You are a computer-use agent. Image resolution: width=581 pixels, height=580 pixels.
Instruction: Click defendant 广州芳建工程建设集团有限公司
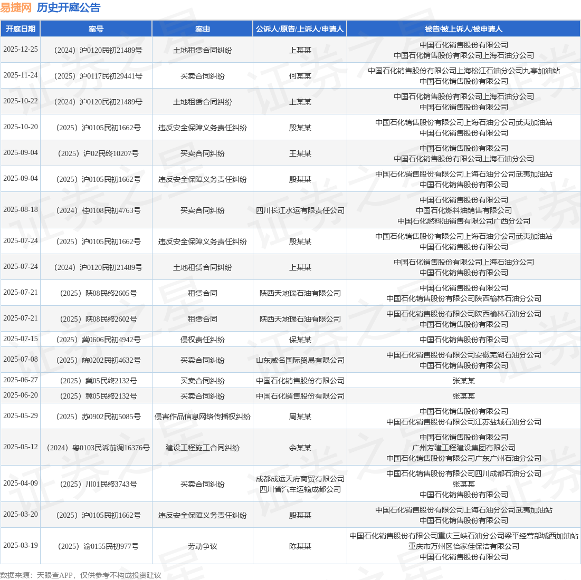[463, 448]
